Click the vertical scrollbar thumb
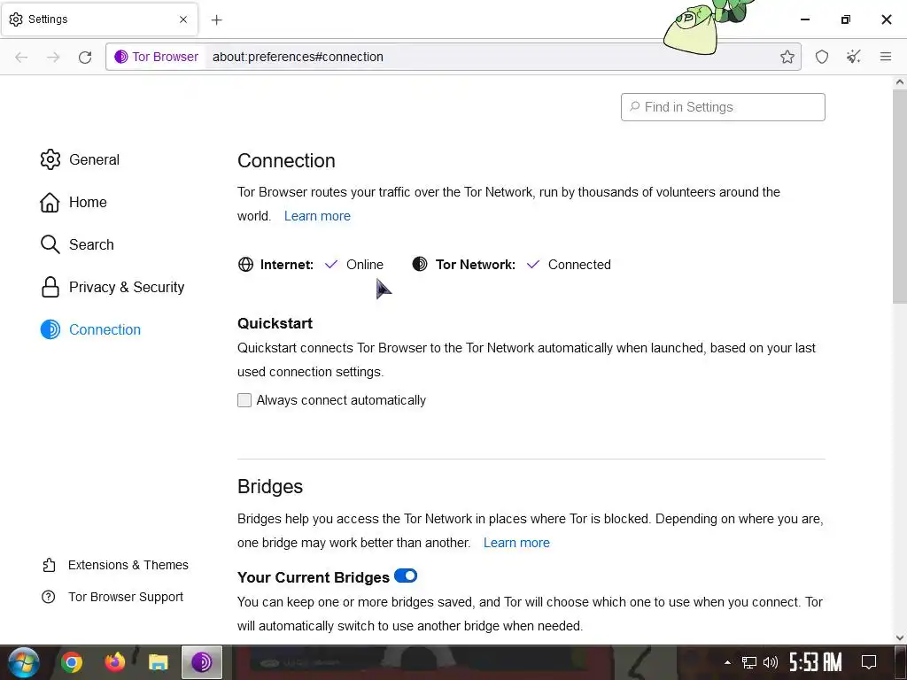Screen dimensions: 907x680 coord(900,197)
